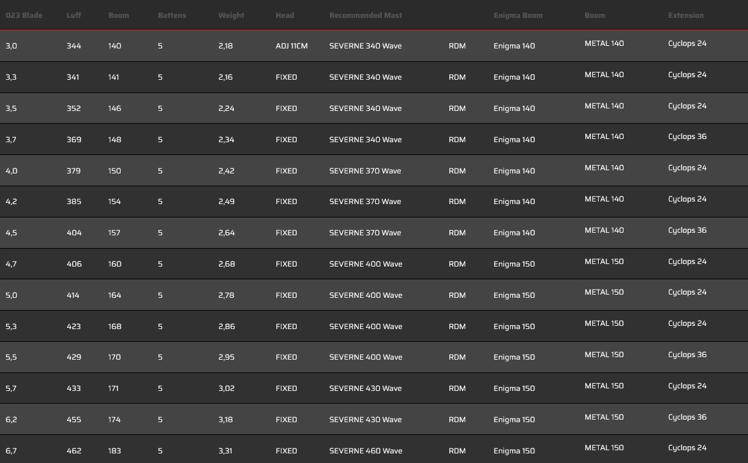Click the SEVERNE 460 Wave mast cell
This screenshot has width=748, height=463.
[x=365, y=451]
